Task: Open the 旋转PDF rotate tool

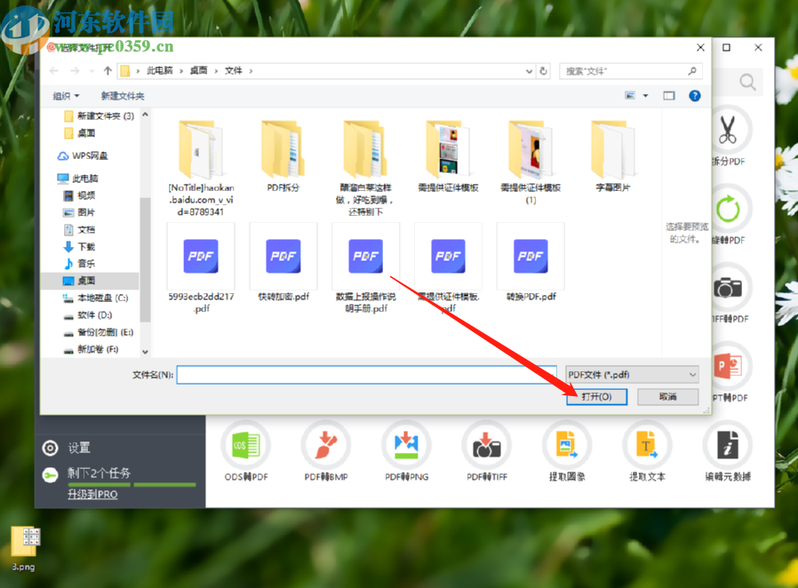Action: point(729,210)
